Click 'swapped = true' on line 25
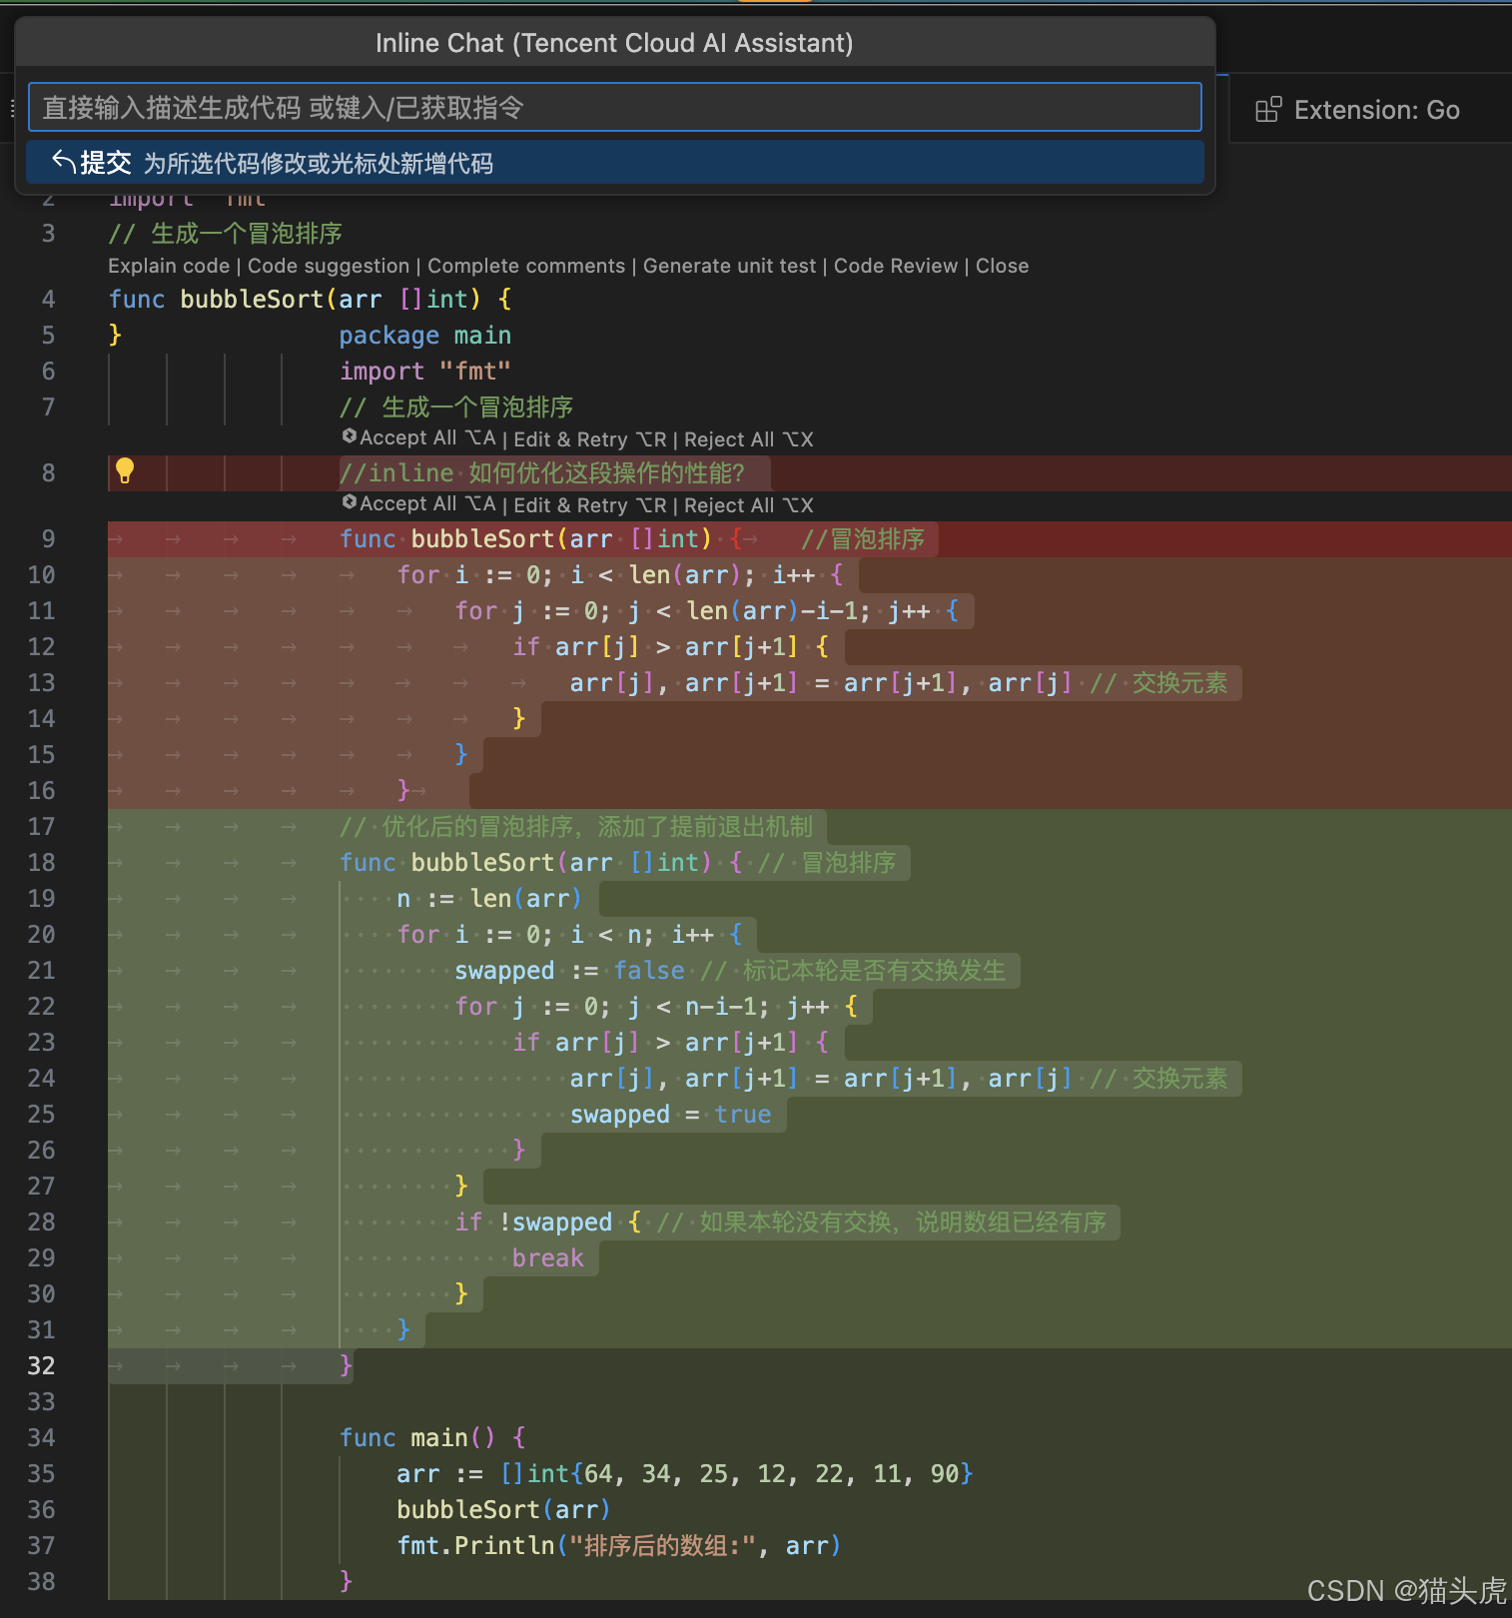Image resolution: width=1512 pixels, height=1618 pixels. 671,1114
